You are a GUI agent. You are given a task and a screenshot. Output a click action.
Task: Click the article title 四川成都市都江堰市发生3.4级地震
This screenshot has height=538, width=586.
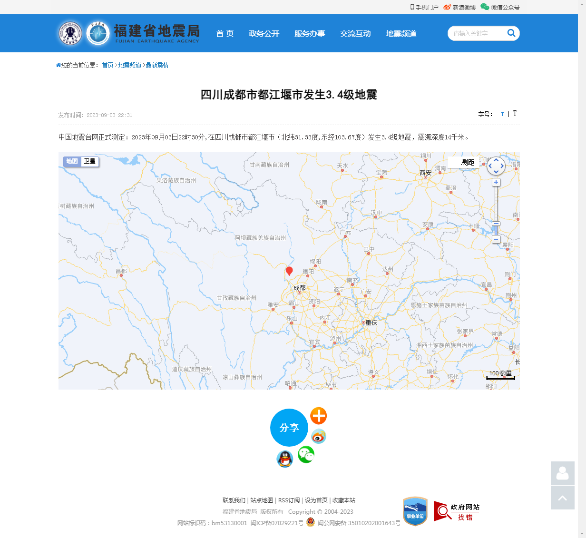click(289, 95)
